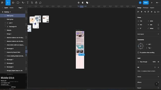Select the Move tool

(x=7, y=3)
